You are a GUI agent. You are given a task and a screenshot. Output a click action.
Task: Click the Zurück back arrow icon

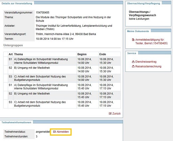tap(110, 114)
